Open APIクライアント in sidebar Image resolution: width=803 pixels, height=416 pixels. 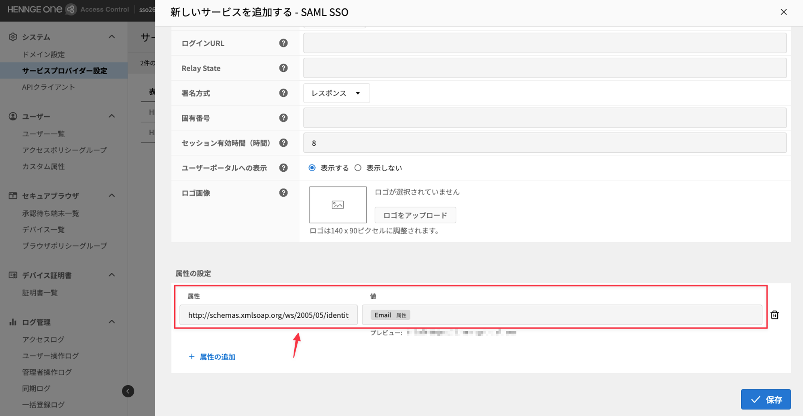click(48, 87)
